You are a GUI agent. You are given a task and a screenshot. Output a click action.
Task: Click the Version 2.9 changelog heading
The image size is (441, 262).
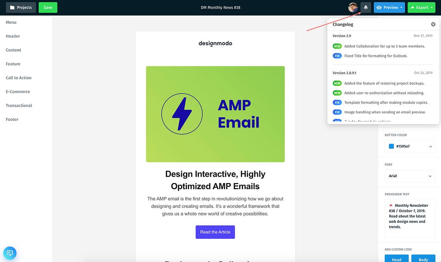[342, 36]
